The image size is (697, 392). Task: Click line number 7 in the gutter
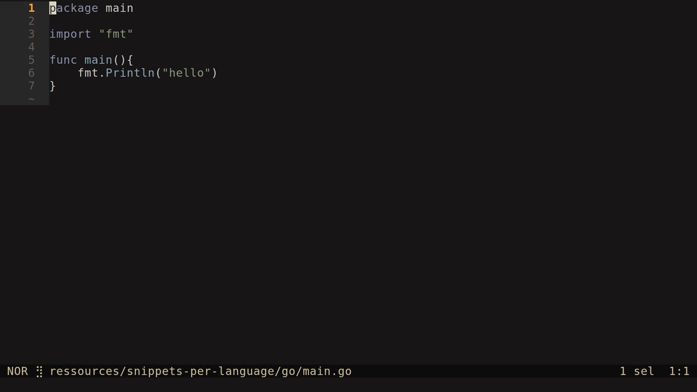32,86
